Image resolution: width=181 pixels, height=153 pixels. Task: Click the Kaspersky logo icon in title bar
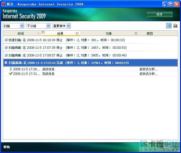pos(4,4)
